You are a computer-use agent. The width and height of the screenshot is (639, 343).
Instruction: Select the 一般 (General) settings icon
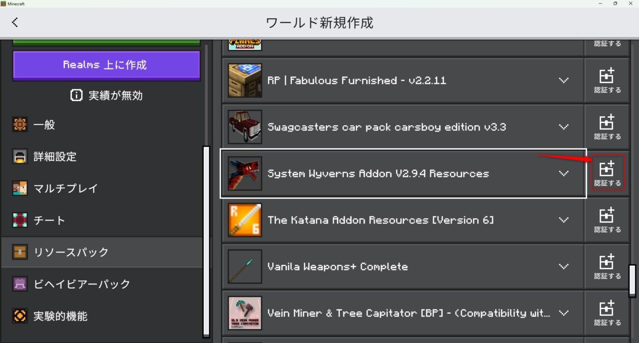click(x=20, y=125)
